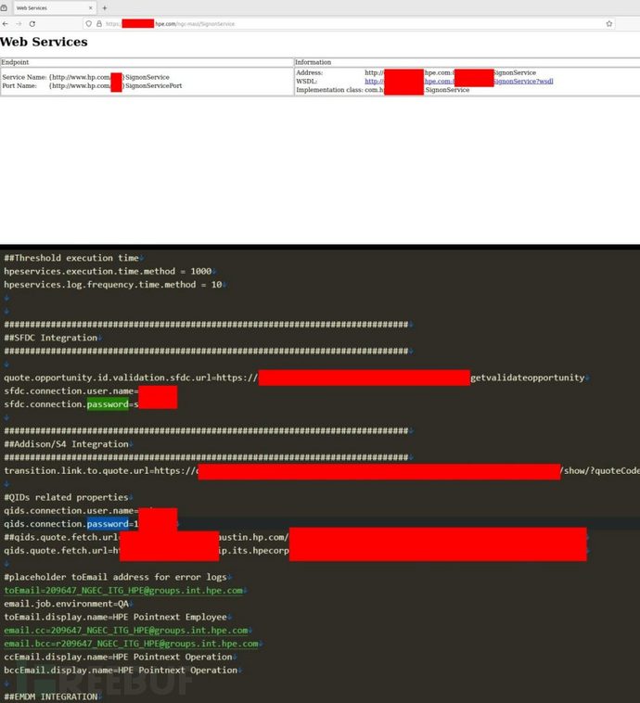Click the sfdc.connection.user.name line

tap(71, 391)
